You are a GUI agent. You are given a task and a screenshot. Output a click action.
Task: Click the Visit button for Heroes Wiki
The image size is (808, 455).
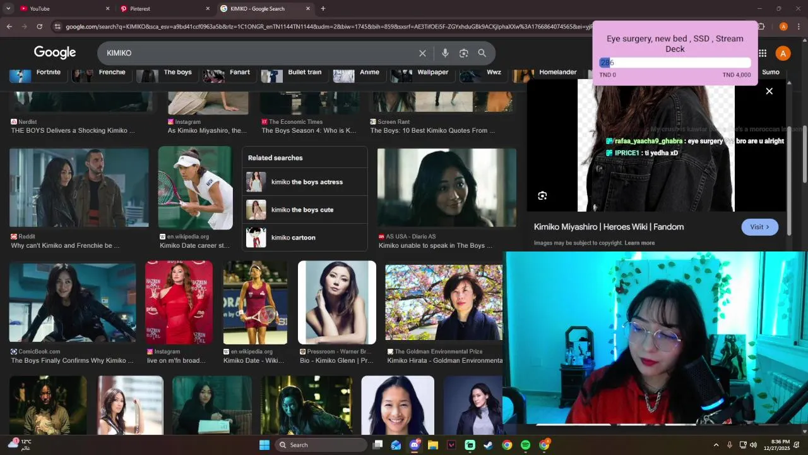[x=759, y=227]
